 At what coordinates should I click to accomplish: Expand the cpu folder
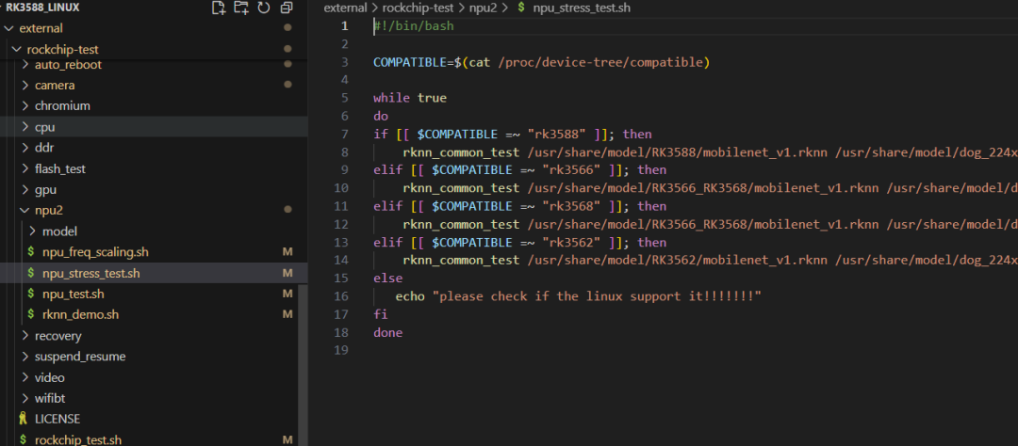coord(25,127)
